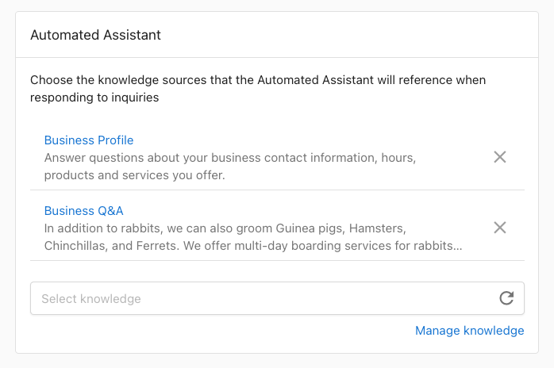The image size is (554, 368).
Task: Remove the Business Q&A knowledge source
Action: click(500, 228)
